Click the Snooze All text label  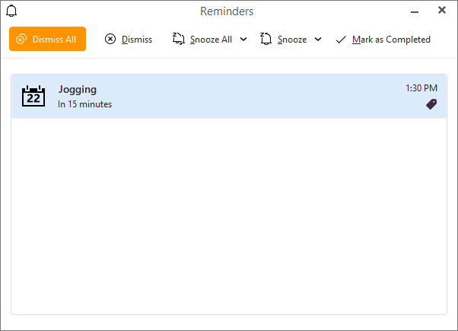point(211,40)
